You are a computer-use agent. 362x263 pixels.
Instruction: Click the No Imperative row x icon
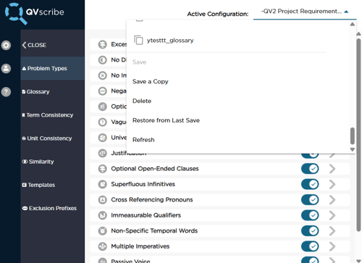click(103, 75)
